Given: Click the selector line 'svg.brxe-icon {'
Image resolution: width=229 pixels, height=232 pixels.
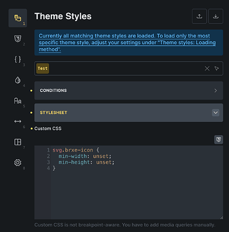Looking at the screenshot, I should (x=76, y=150).
